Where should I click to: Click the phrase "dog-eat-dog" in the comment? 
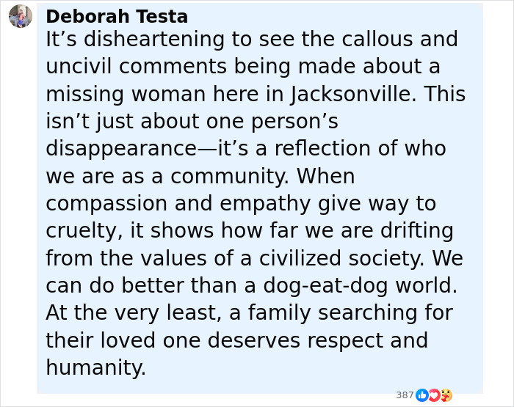[x=325, y=285]
